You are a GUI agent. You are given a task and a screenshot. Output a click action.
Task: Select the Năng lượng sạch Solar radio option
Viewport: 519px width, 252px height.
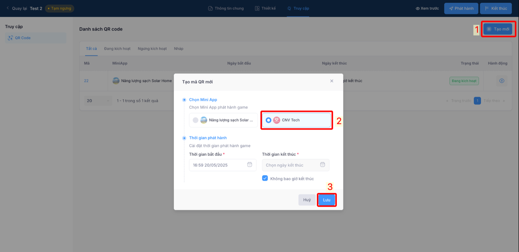223,120
